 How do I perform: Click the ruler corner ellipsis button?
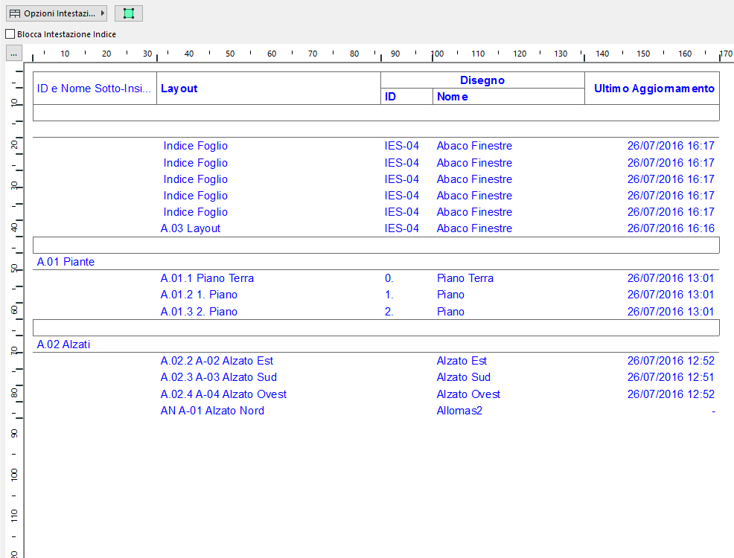(x=14, y=54)
